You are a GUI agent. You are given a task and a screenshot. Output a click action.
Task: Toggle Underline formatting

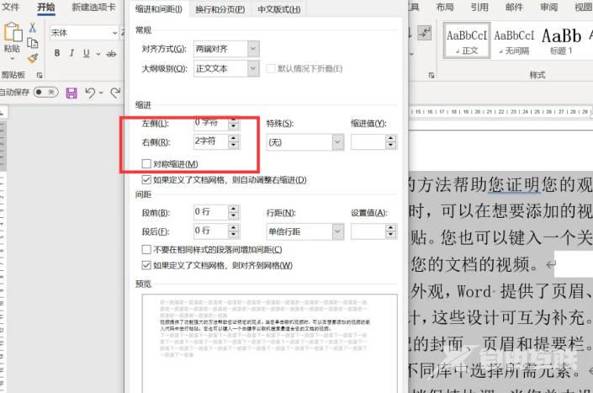pyautogui.click(x=87, y=53)
